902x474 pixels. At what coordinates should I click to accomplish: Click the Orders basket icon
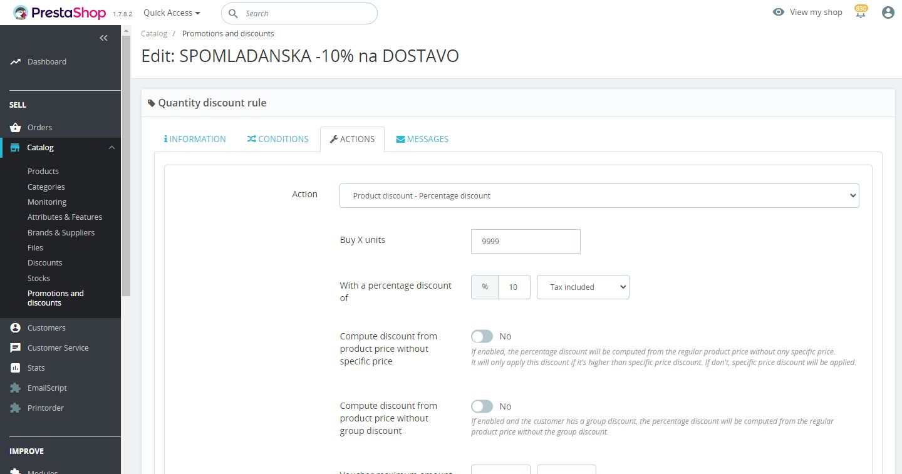(x=16, y=128)
